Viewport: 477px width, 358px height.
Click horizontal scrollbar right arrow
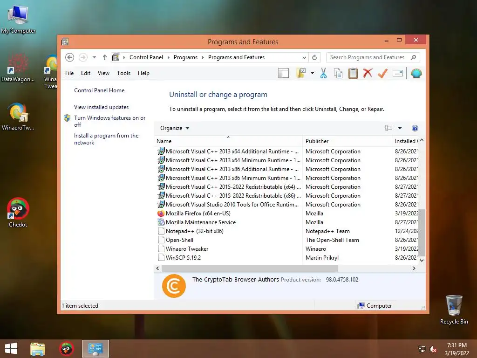coord(414,268)
